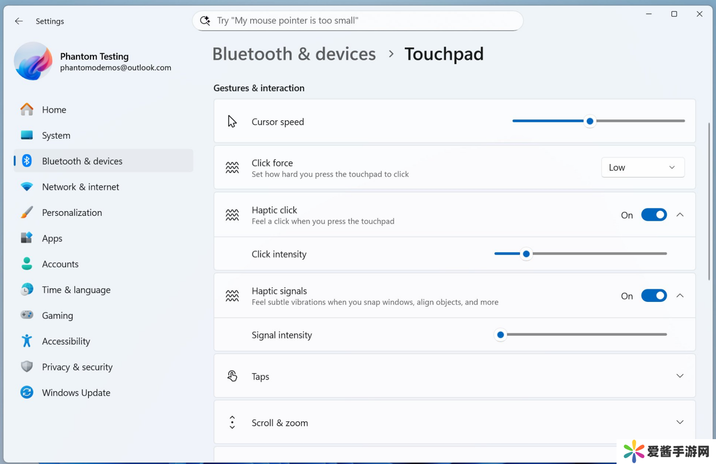Click the Home house icon in sidebar

(x=27, y=109)
